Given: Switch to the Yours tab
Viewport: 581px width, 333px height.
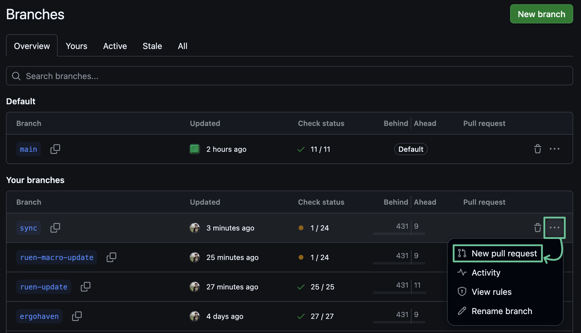Looking at the screenshot, I should pos(76,46).
